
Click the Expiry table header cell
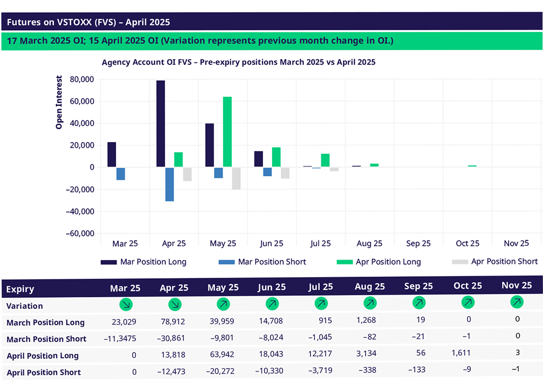(20, 289)
